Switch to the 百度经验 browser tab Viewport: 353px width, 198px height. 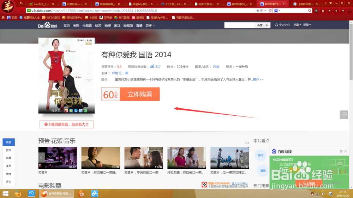pos(74,4)
